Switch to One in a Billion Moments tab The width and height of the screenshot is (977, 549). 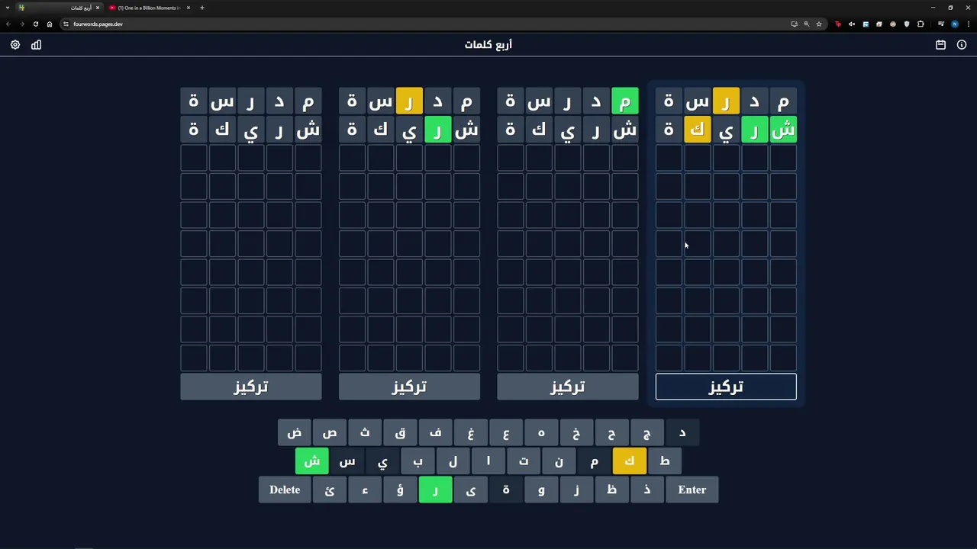click(x=150, y=8)
